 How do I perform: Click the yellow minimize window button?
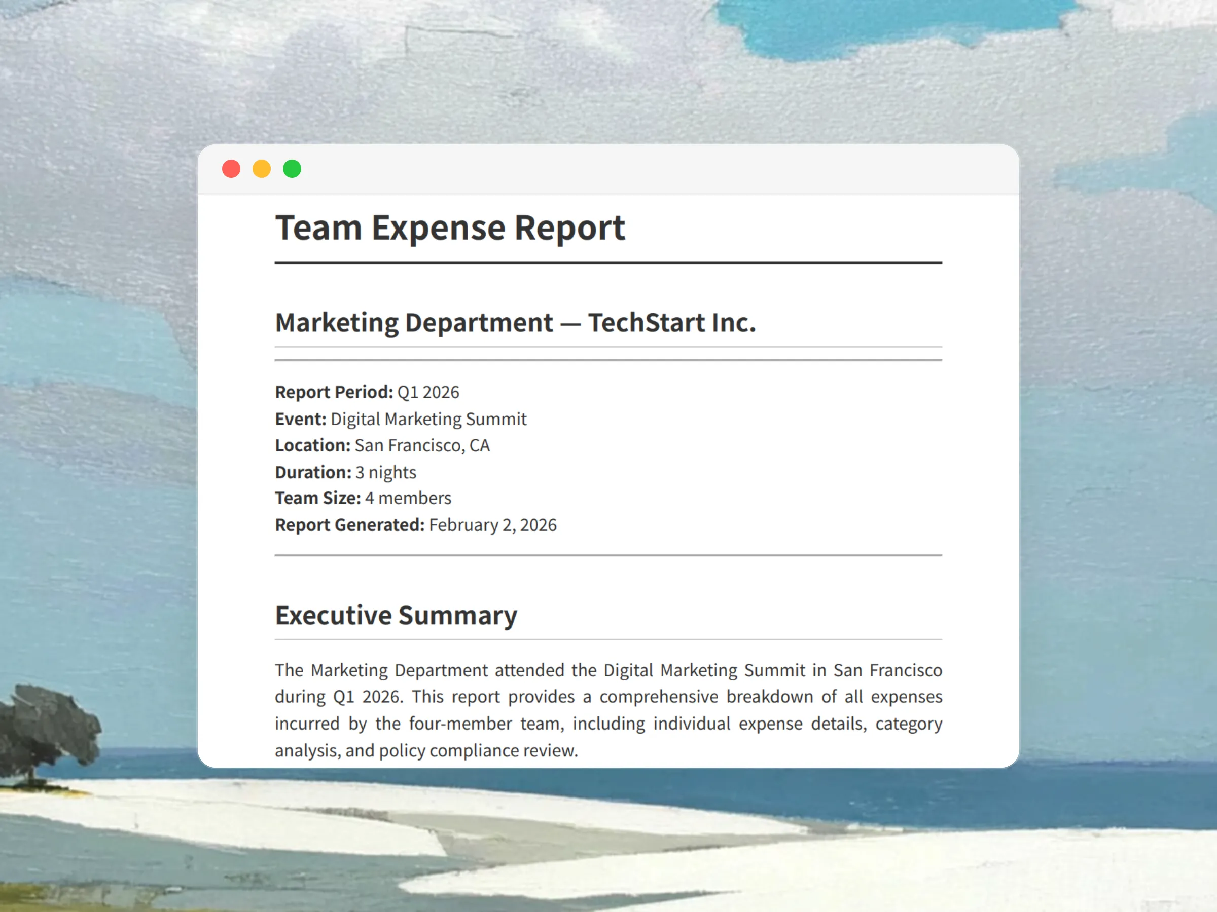point(261,169)
